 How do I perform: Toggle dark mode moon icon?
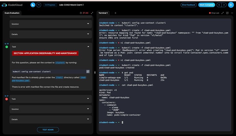click(x=33, y=5)
